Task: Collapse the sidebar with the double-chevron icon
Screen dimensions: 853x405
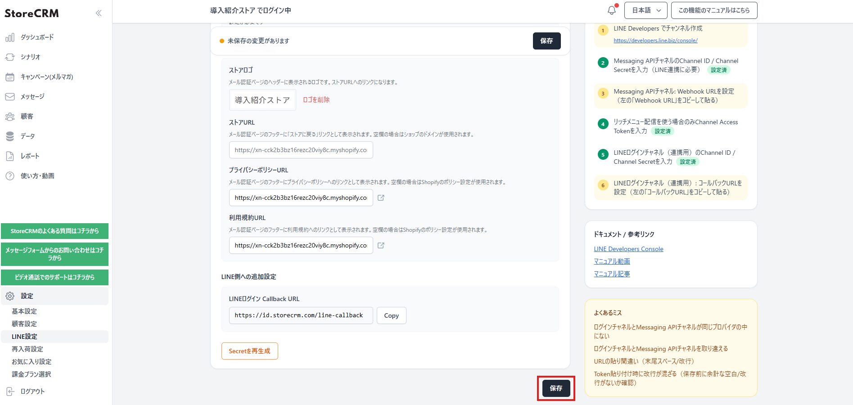Action: coord(99,13)
